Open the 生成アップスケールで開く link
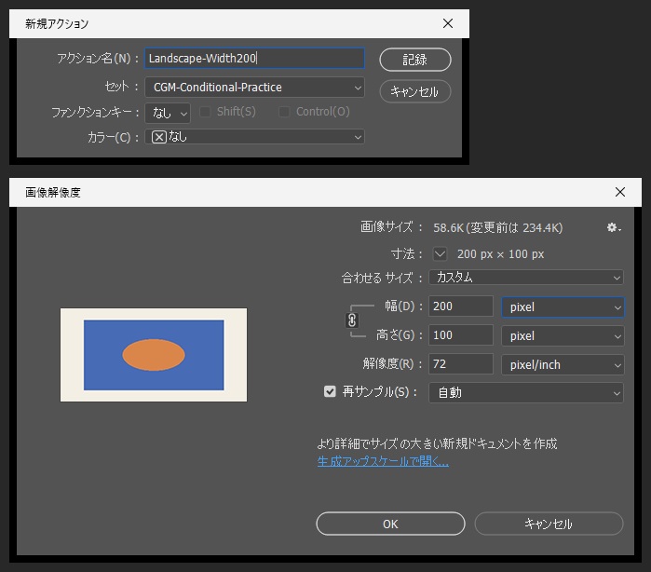The width and height of the screenshot is (651, 572). (x=383, y=461)
